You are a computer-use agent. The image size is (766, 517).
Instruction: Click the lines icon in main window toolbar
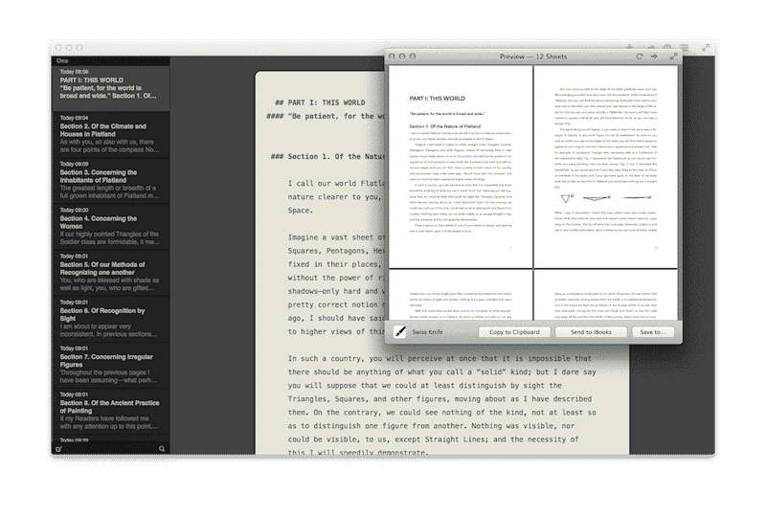685,48
